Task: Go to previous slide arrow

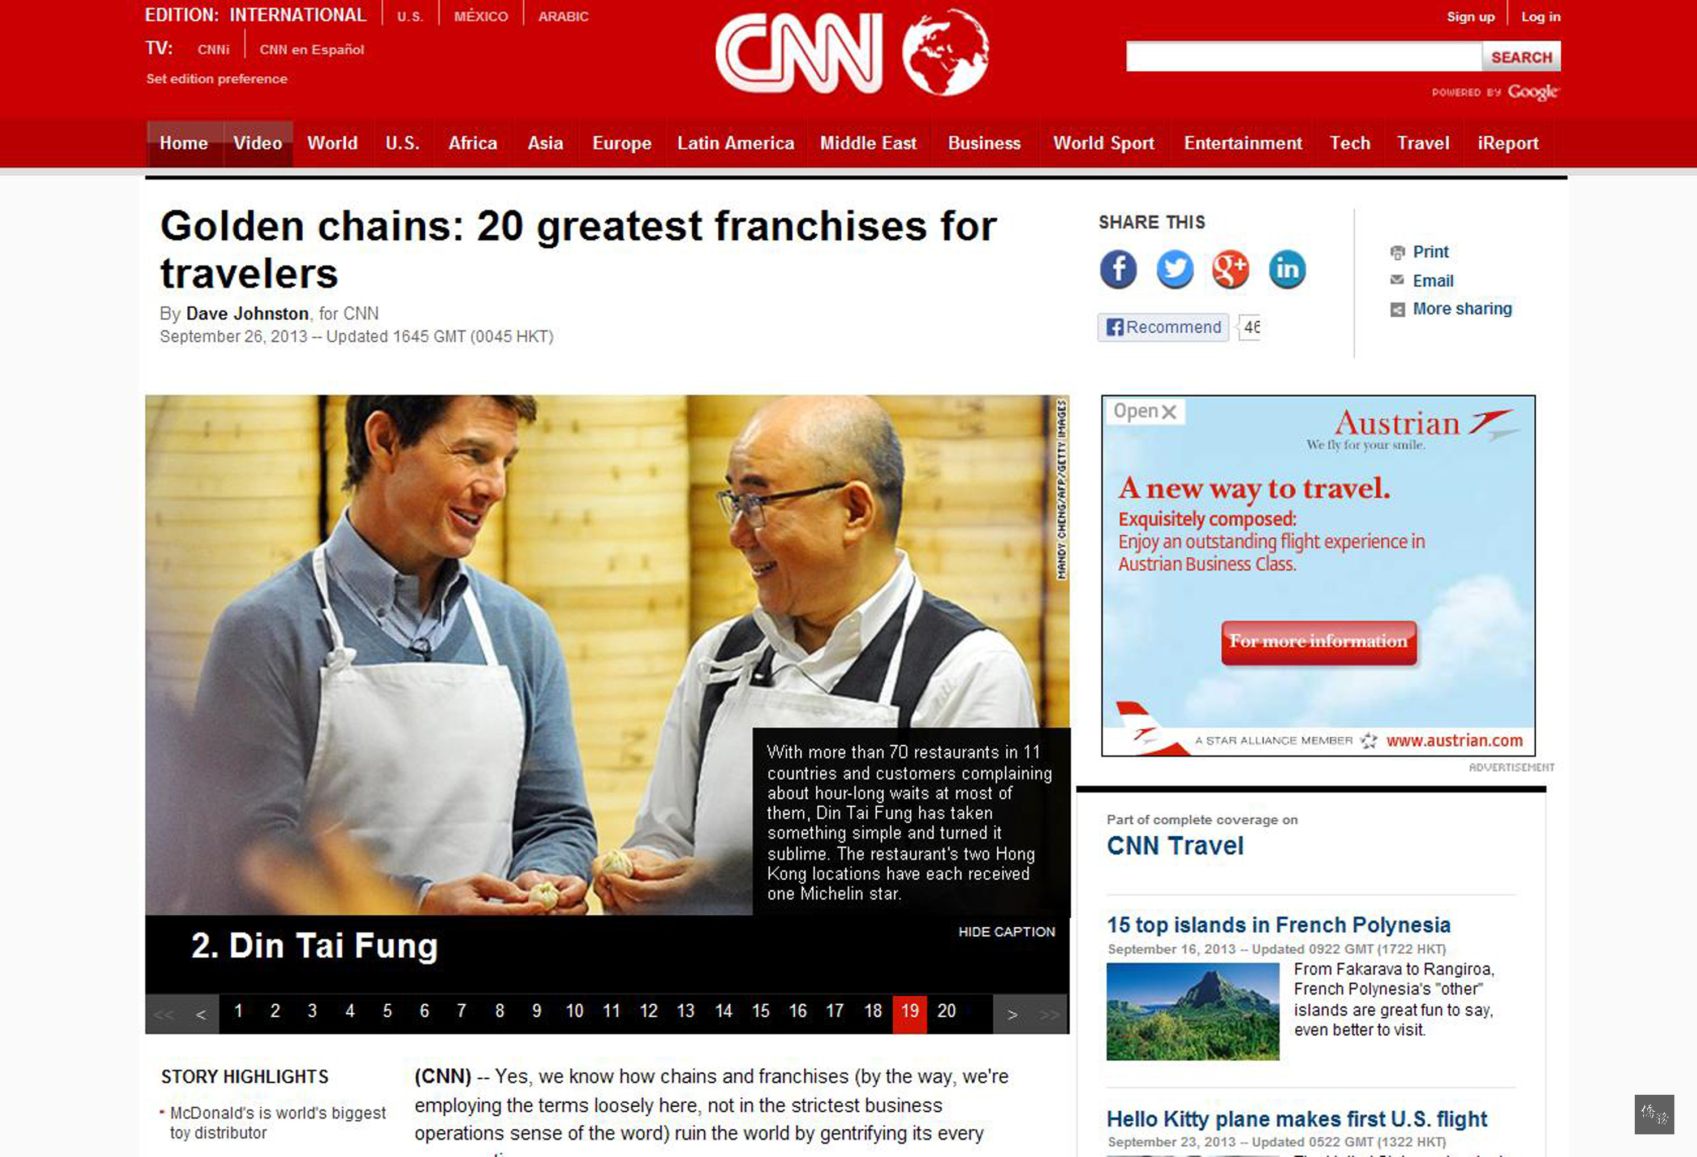Action: [x=201, y=1014]
